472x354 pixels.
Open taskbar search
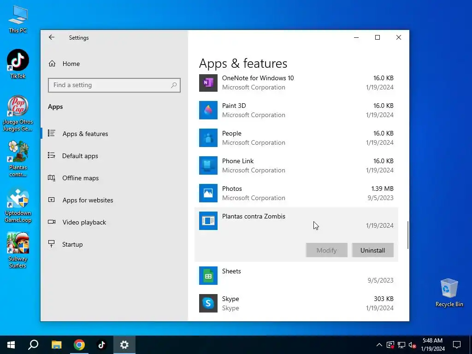pyautogui.click(x=33, y=345)
